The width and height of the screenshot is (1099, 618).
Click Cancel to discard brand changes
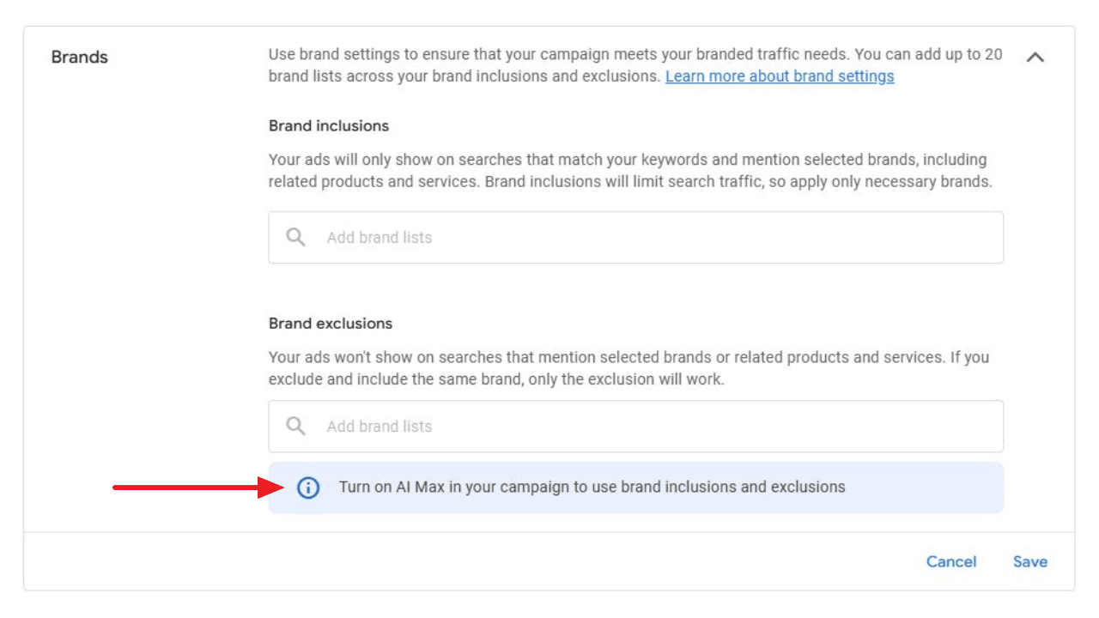pyautogui.click(x=950, y=561)
